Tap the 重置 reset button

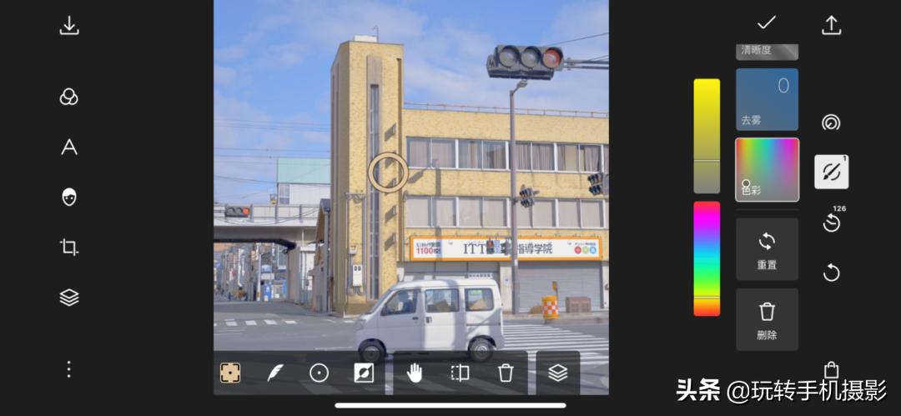click(x=768, y=248)
